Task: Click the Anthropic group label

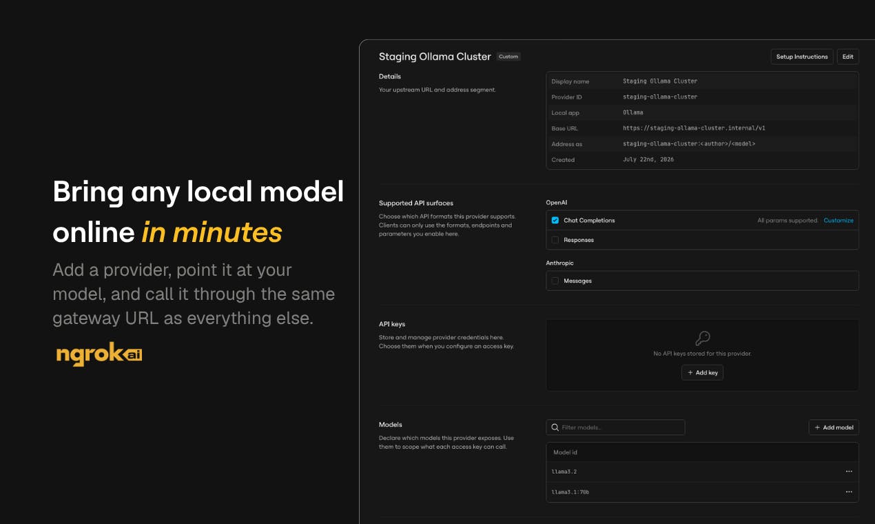Action: pos(559,263)
